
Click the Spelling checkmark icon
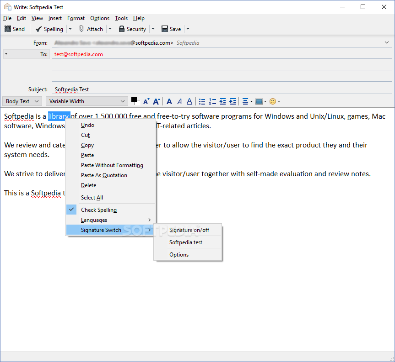coord(38,29)
